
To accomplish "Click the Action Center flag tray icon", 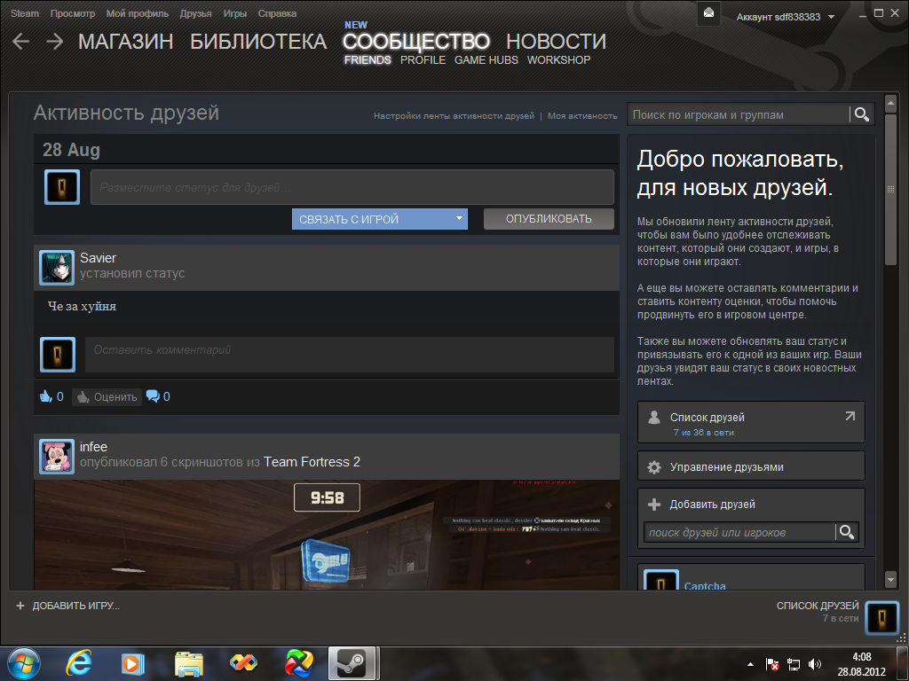I will click(771, 664).
